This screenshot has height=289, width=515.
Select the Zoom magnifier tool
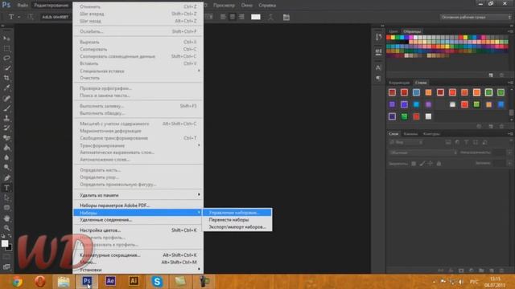pyautogui.click(x=6, y=228)
